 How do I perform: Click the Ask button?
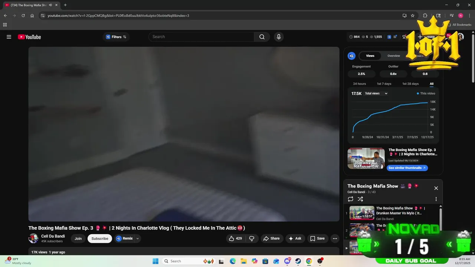[295, 238]
